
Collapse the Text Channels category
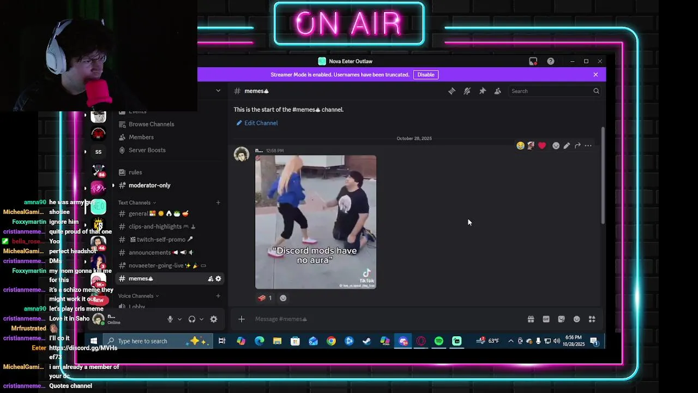click(137, 203)
